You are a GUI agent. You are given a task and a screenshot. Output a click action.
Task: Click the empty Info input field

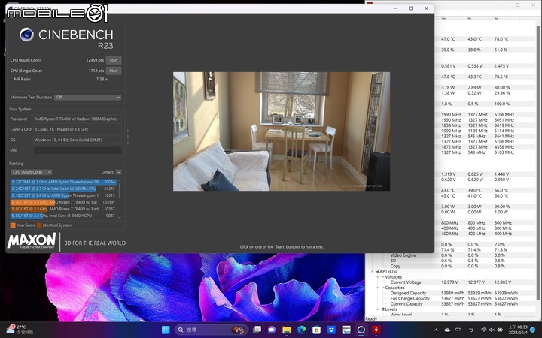click(78, 150)
